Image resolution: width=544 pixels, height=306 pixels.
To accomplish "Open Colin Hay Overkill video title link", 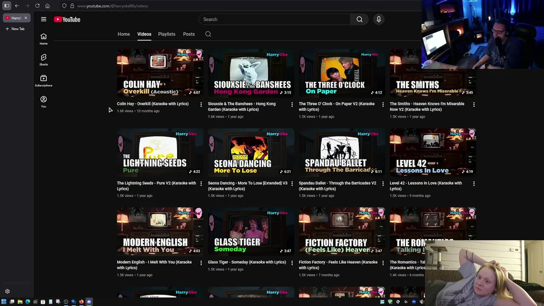I will 153,104.
